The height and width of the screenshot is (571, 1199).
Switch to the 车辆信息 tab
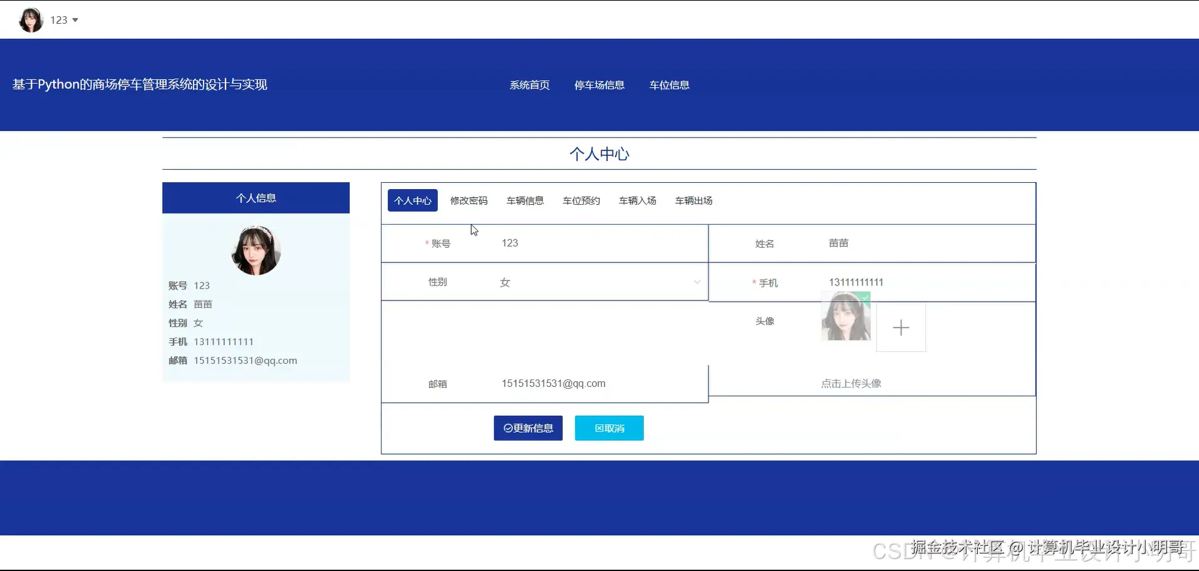click(524, 200)
